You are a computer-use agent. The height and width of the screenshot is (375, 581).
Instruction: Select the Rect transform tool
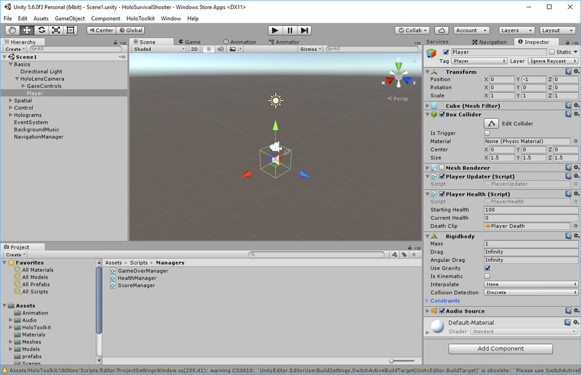[70, 31]
